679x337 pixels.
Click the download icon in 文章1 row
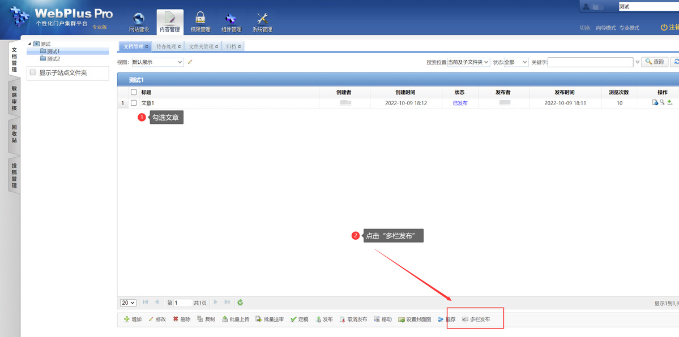tap(669, 103)
